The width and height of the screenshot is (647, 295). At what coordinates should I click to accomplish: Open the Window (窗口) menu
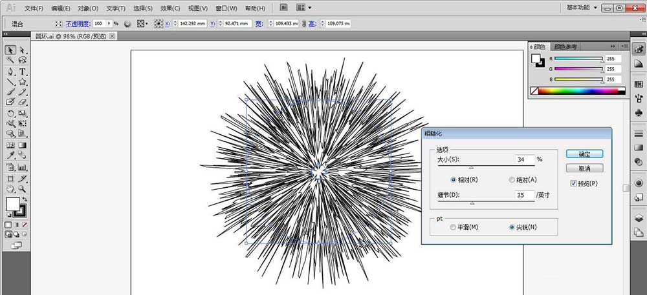(226, 8)
